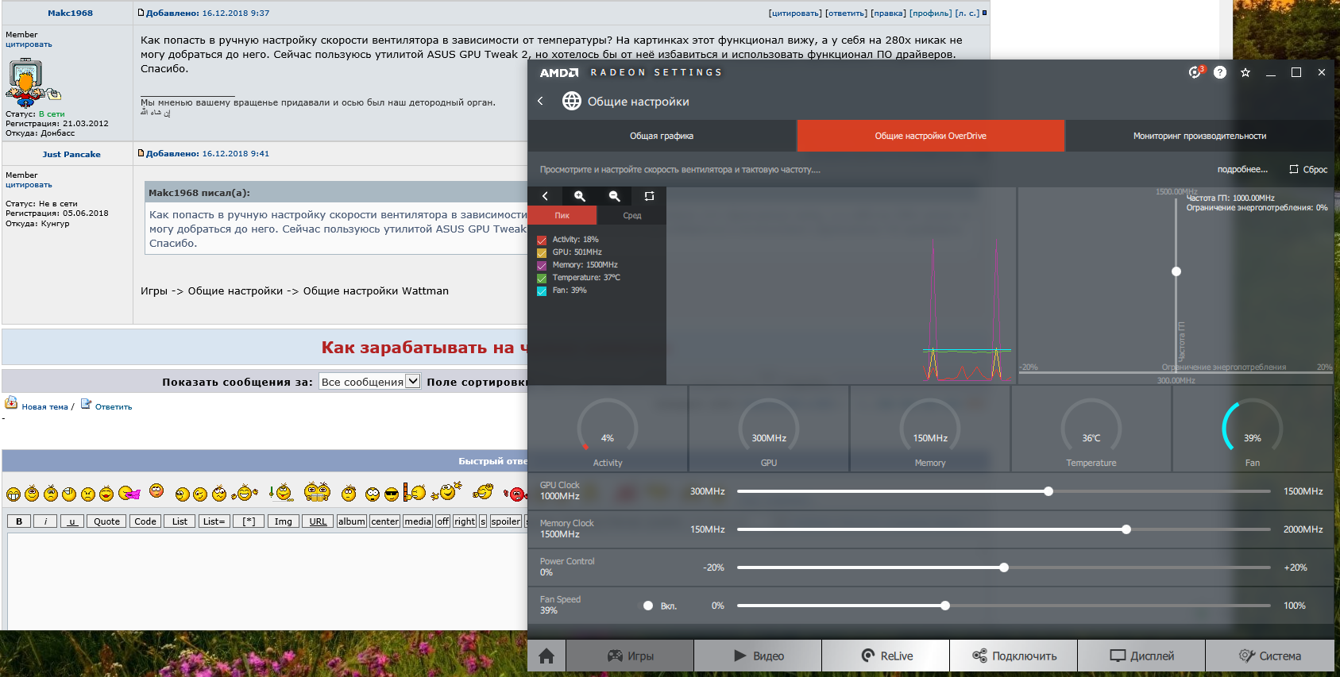This screenshot has height=677, width=1340.
Task: Open the Дисплей section
Action: (1142, 656)
